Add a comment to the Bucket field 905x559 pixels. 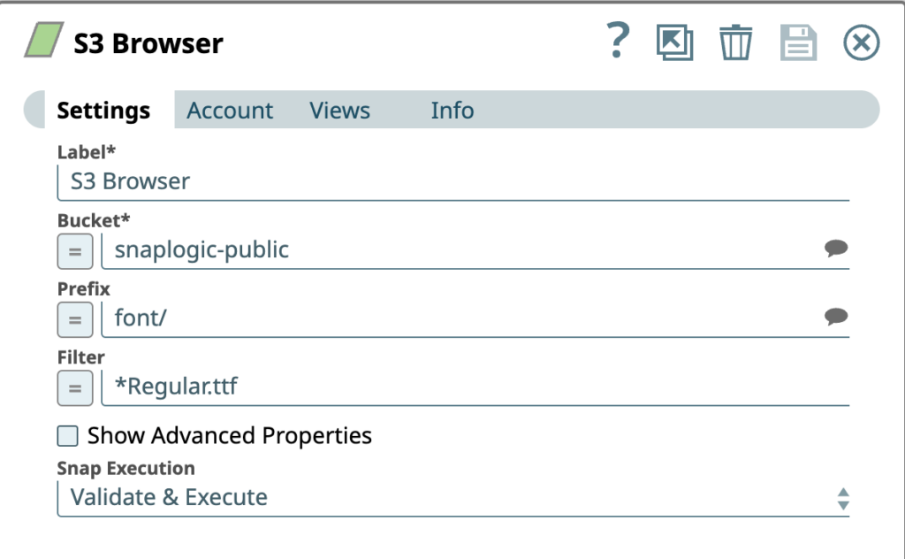[x=836, y=250]
